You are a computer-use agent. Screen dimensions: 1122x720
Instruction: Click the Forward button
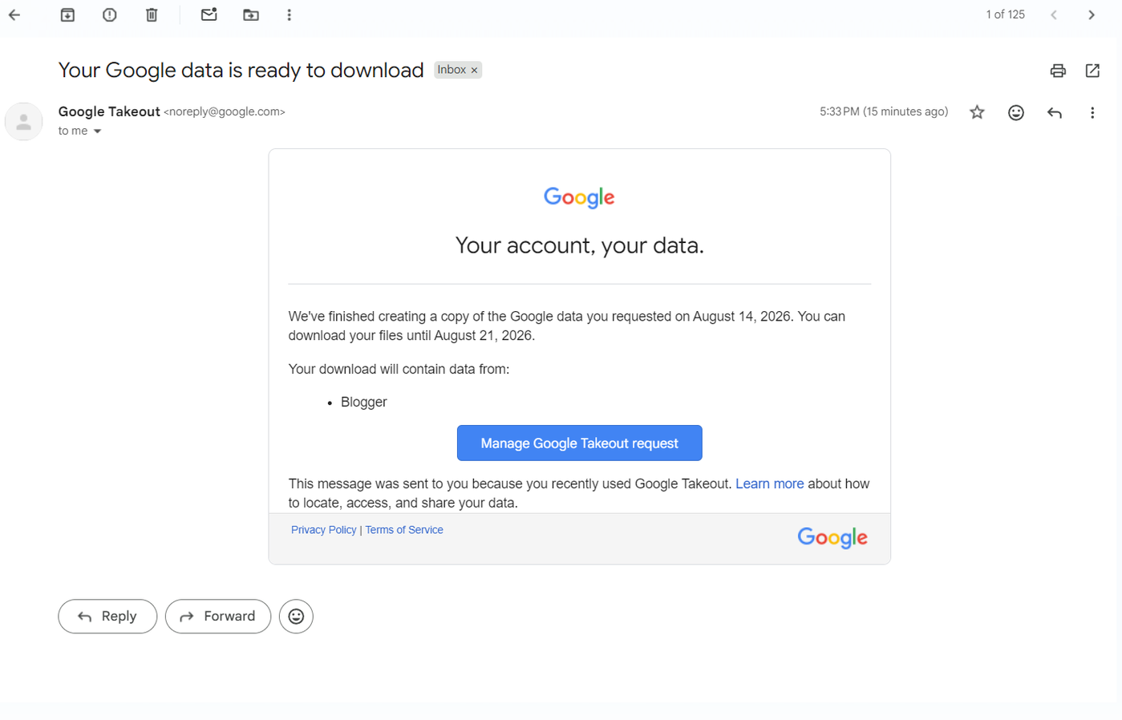[x=218, y=617]
